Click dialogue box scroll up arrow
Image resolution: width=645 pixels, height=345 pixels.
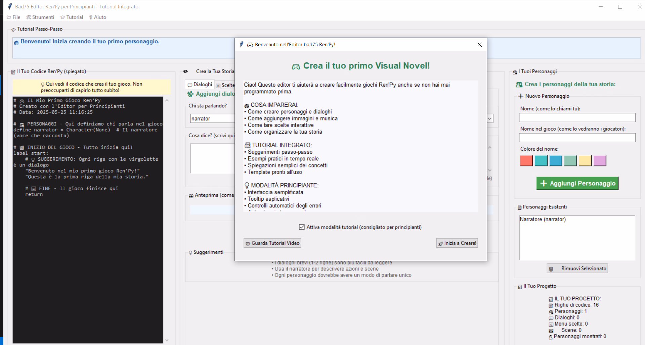point(490,147)
